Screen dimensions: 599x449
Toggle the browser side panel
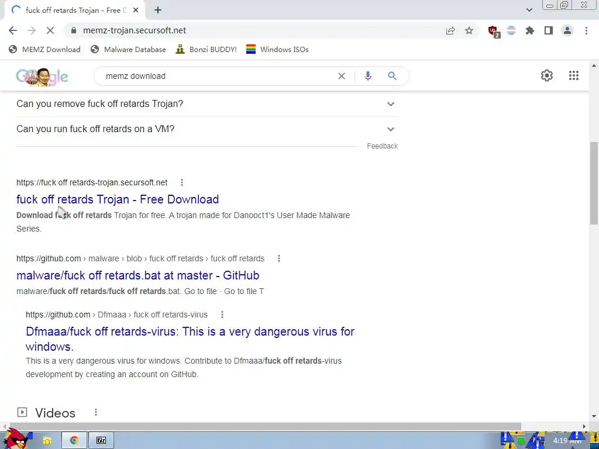[549, 30]
